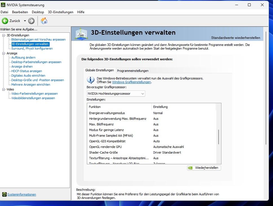
Task: Click the Driver Standardwert value
Action: pos(167,152)
